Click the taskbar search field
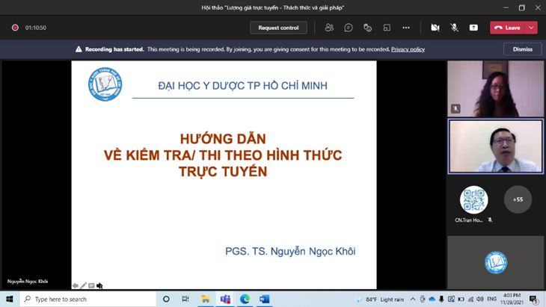Viewport: 546px width, 307px height. tap(88, 299)
